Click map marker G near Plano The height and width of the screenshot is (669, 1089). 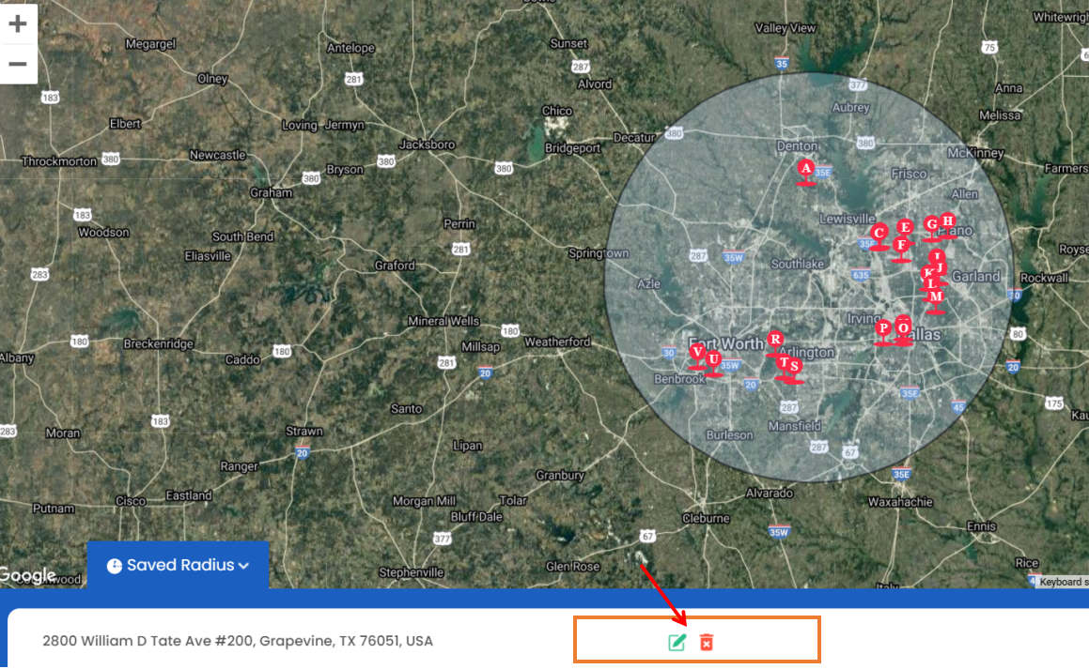pyautogui.click(x=931, y=225)
